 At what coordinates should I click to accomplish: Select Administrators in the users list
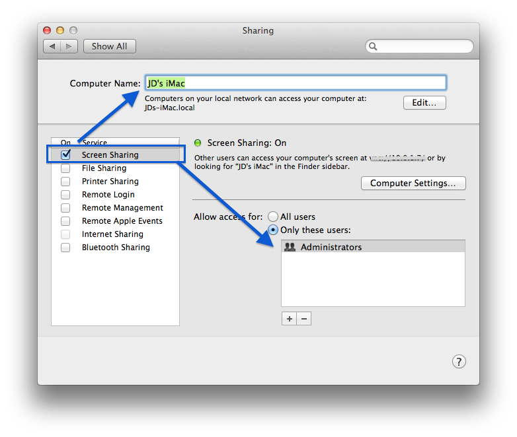pyautogui.click(x=373, y=247)
